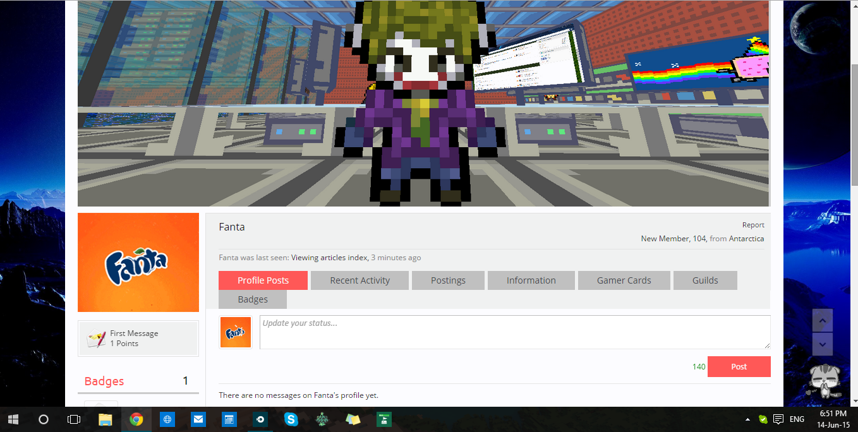Screen dimensions: 858x432
Task: Open the Postings tab
Action: pyautogui.click(x=448, y=280)
